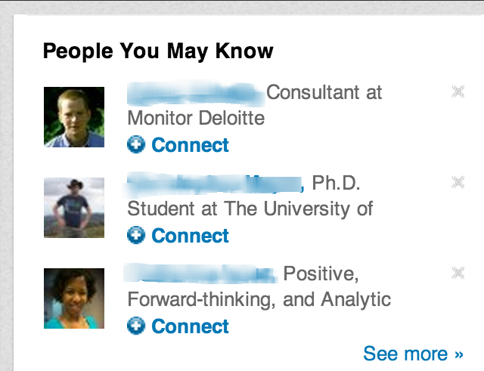Click the blurred name before 'Positive,'

pyautogui.click(x=200, y=273)
